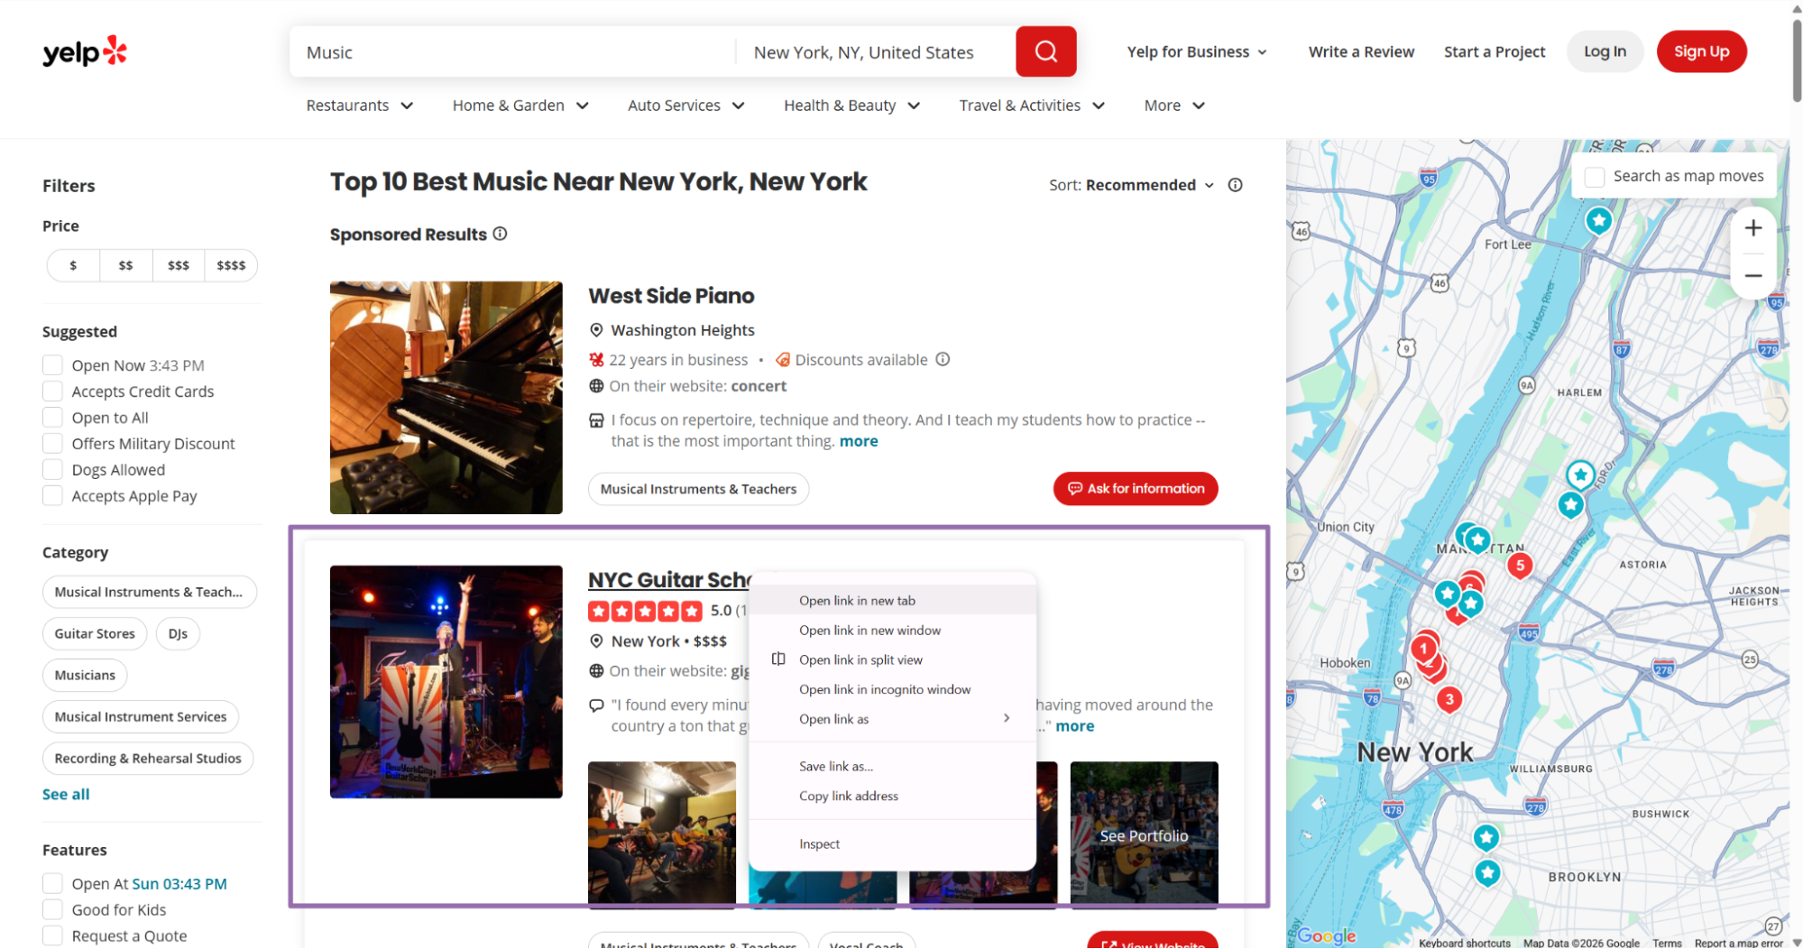Click Ask for information button
The height and width of the screenshot is (949, 1803).
tap(1135, 488)
